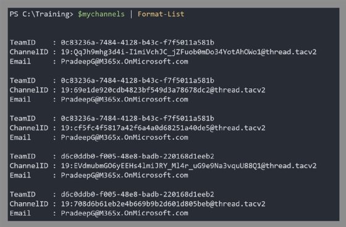Click the last record's ChannelID label
The width and height of the screenshot is (346, 227).
[29, 204]
